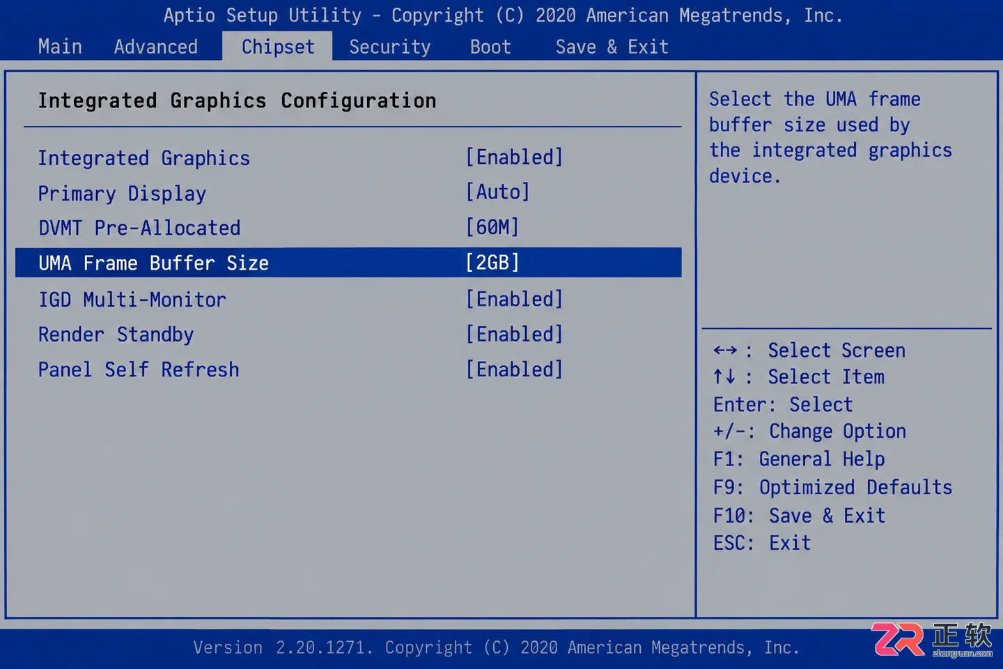Screen dimensions: 1003x669
Task: Go to the Security tab
Action: click(x=390, y=47)
